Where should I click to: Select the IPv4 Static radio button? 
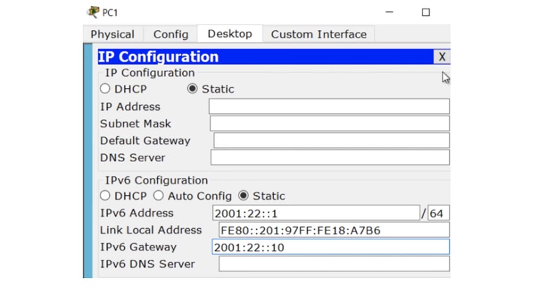pos(192,89)
